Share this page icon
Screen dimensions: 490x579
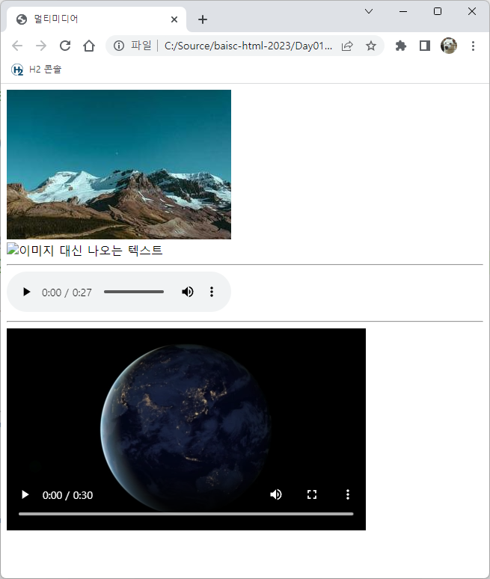347,46
